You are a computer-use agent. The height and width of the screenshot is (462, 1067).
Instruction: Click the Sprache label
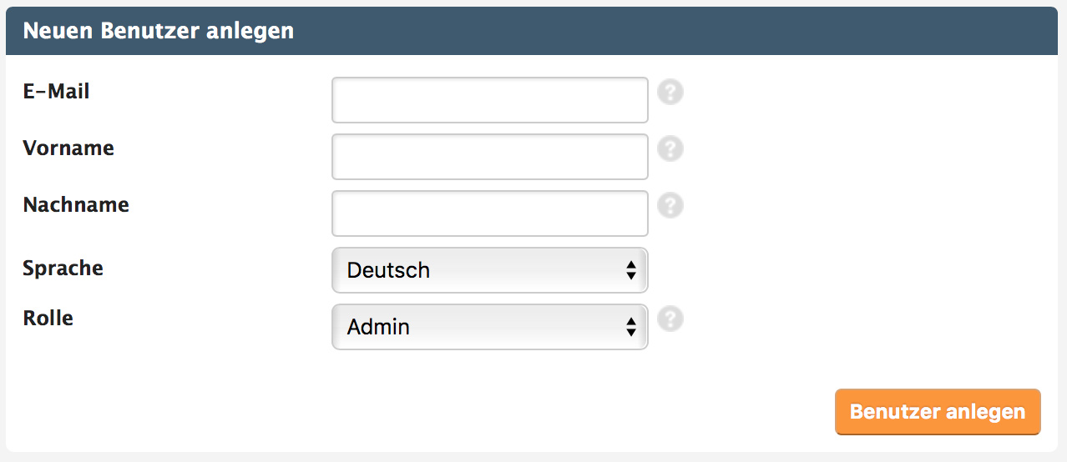coord(63,269)
